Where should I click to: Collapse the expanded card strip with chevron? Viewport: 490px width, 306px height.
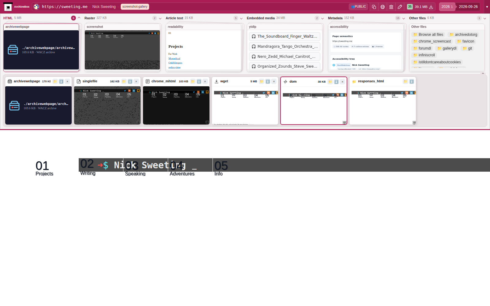[x=483, y=73]
